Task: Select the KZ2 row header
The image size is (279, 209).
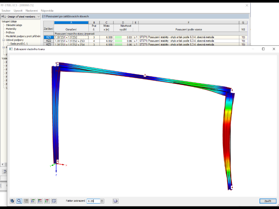Action: pyautogui.click(x=48, y=41)
